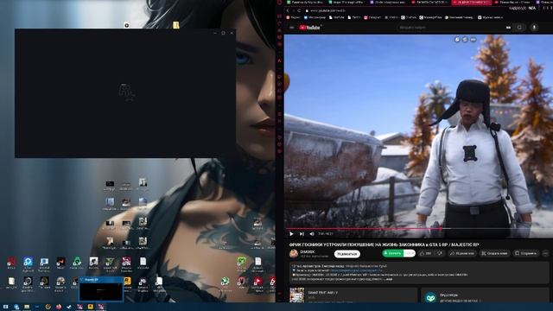Open File Explorer from the taskbar
This screenshot has width=553, height=311.
[27, 307]
